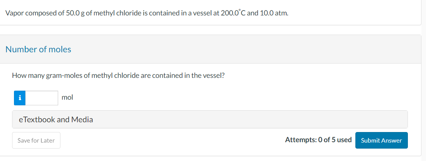Click the blue info icon beside answer box
Viewport: 426px width, 161px height.
tap(20, 98)
